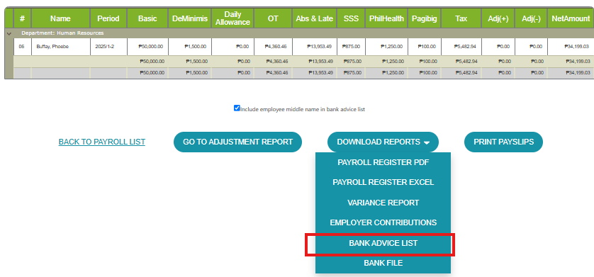The image size is (594, 277).
Task: Click the Adj(+) column header
Action: (x=498, y=18)
